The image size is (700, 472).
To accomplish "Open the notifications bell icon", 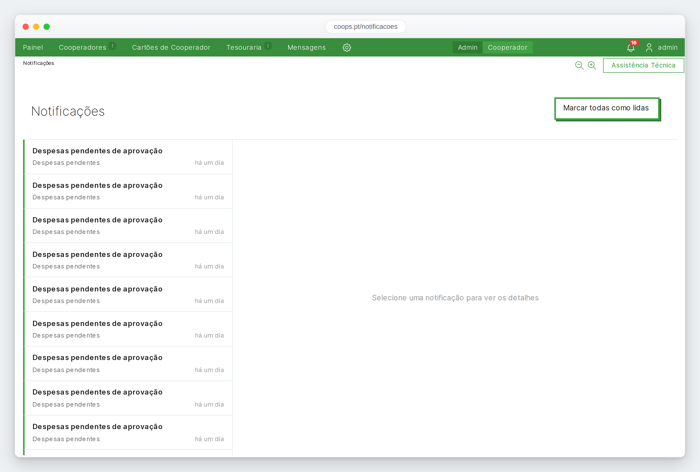I will 630,48.
